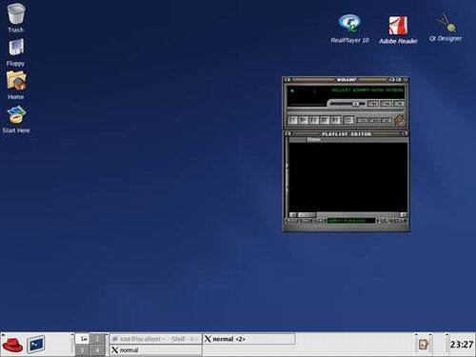
Task: Click the Winamp lightning bolt logo
Action: click(x=400, y=120)
